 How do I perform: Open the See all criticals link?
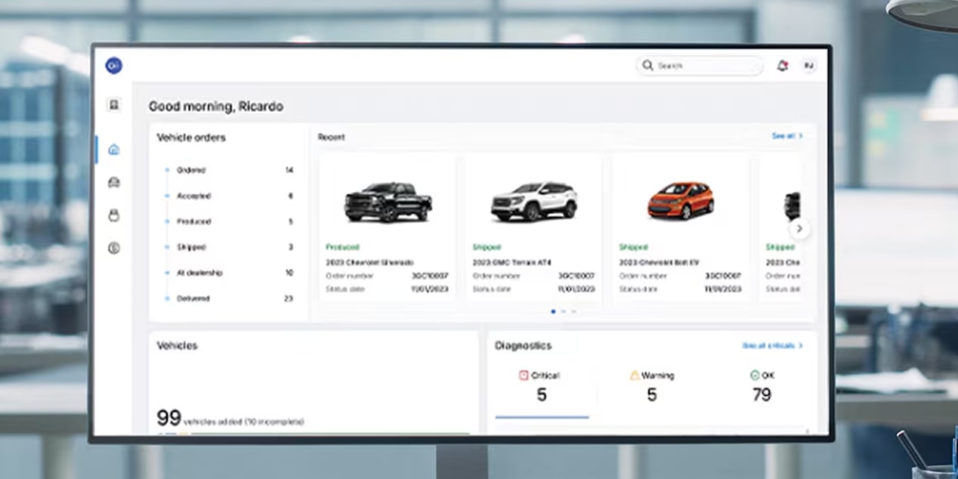pyautogui.click(x=772, y=345)
